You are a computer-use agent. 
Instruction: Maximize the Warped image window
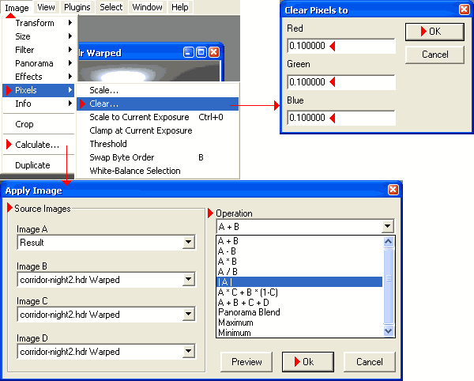tap(201, 53)
